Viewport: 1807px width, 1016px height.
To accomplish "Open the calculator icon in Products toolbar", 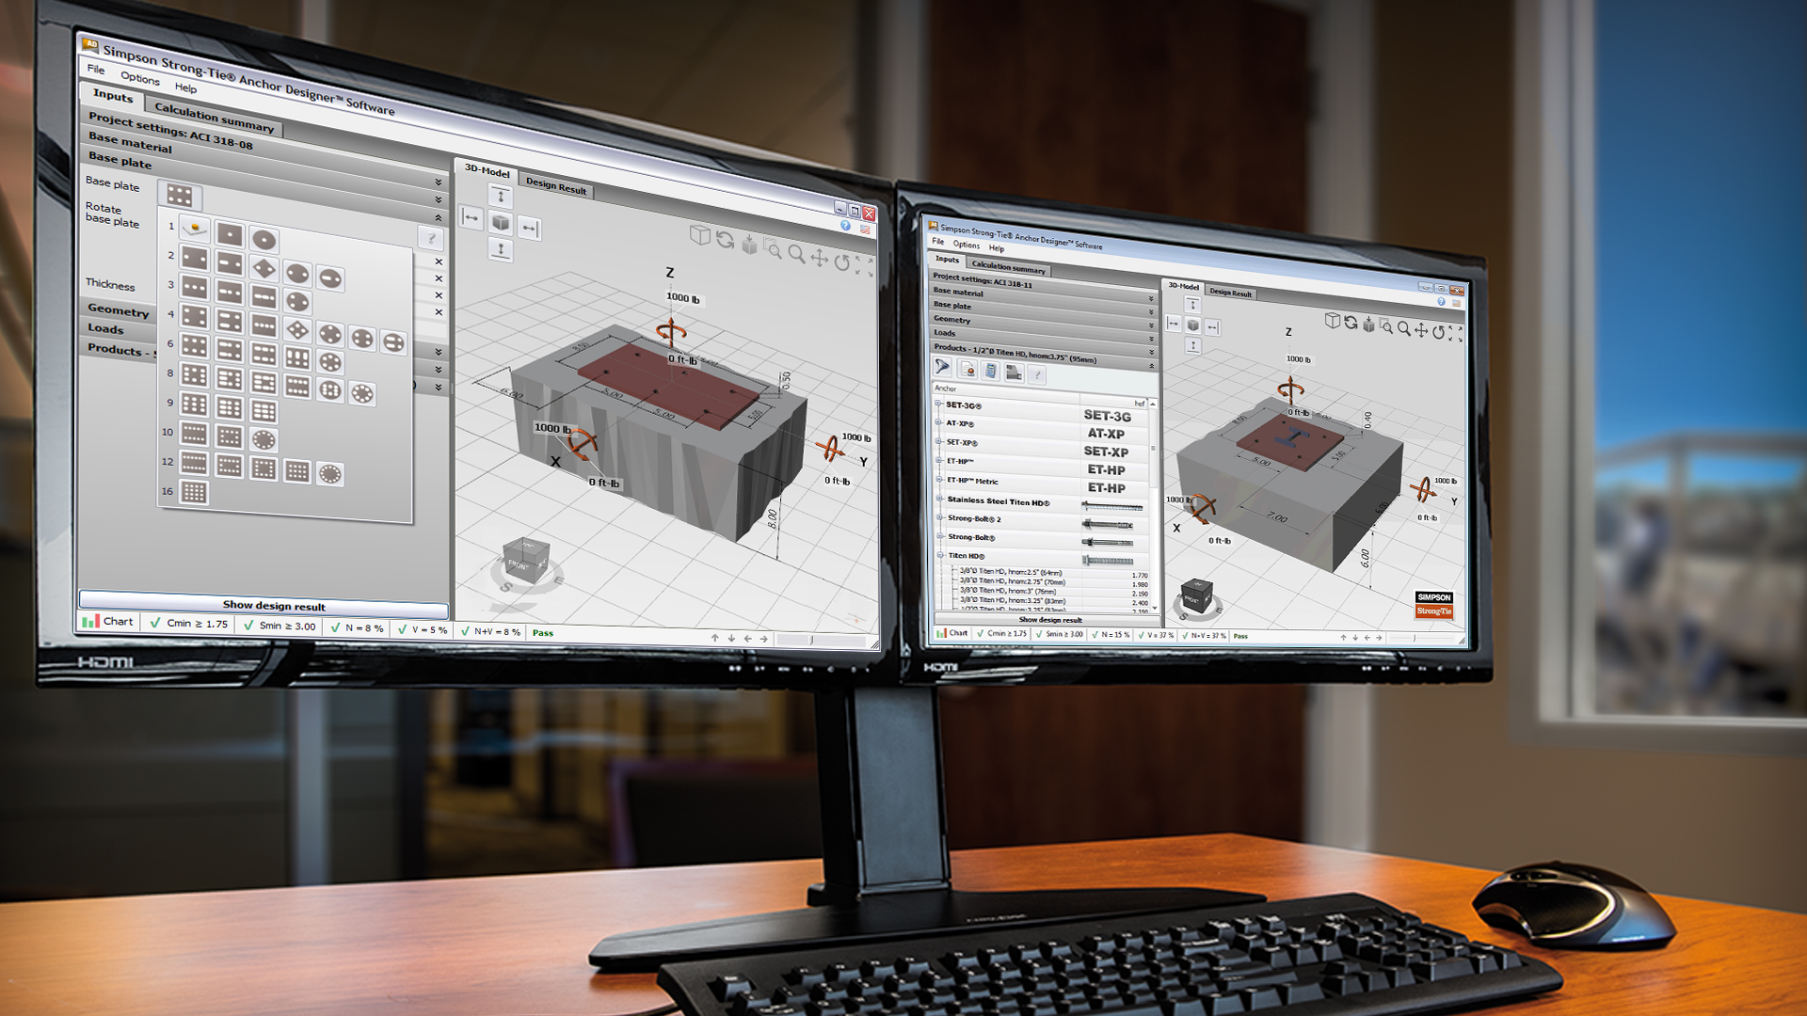I will (x=990, y=372).
